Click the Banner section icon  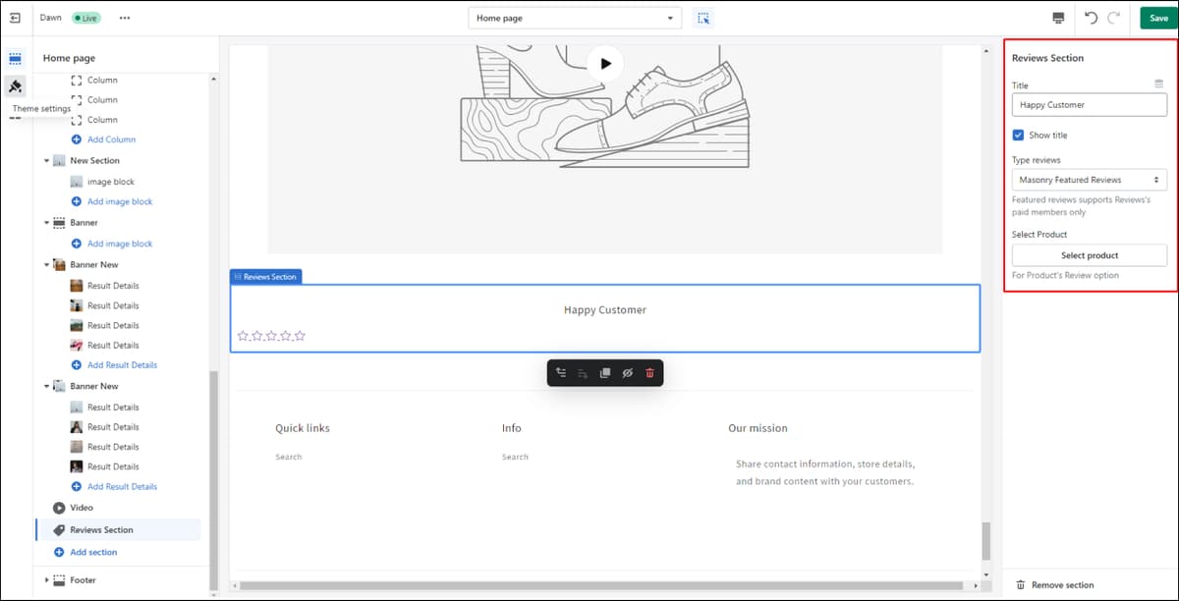click(x=59, y=223)
